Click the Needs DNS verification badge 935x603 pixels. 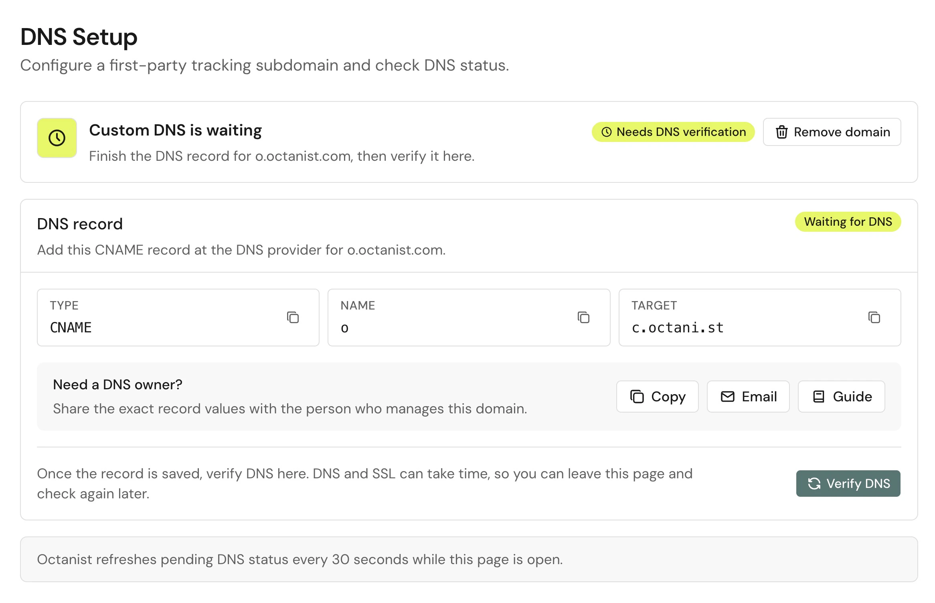click(673, 132)
